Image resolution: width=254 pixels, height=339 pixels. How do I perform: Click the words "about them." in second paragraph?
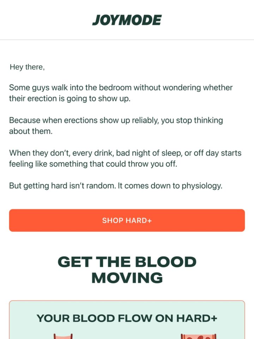click(x=31, y=131)
